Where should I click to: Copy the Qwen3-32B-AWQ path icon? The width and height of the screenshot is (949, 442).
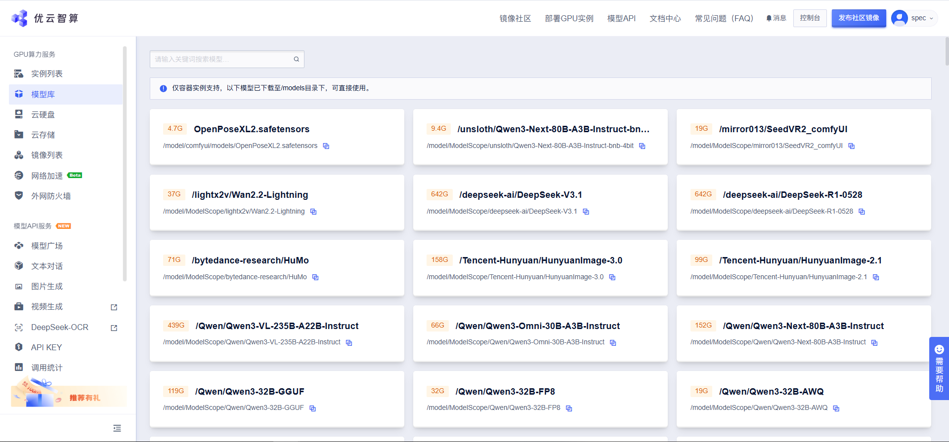(x=836, y=408)
